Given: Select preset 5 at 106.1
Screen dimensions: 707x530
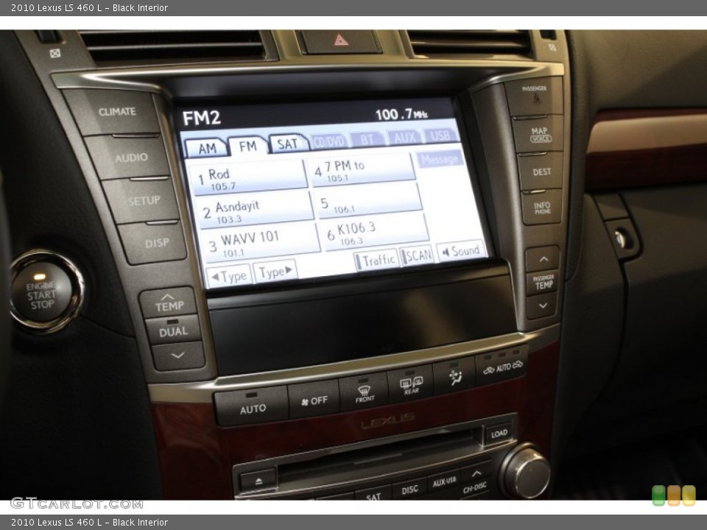Looking at the screenshot, I should [x=369, y=202].
